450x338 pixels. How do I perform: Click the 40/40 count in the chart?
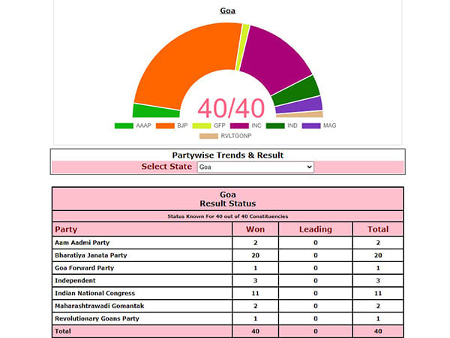(231, 108)
